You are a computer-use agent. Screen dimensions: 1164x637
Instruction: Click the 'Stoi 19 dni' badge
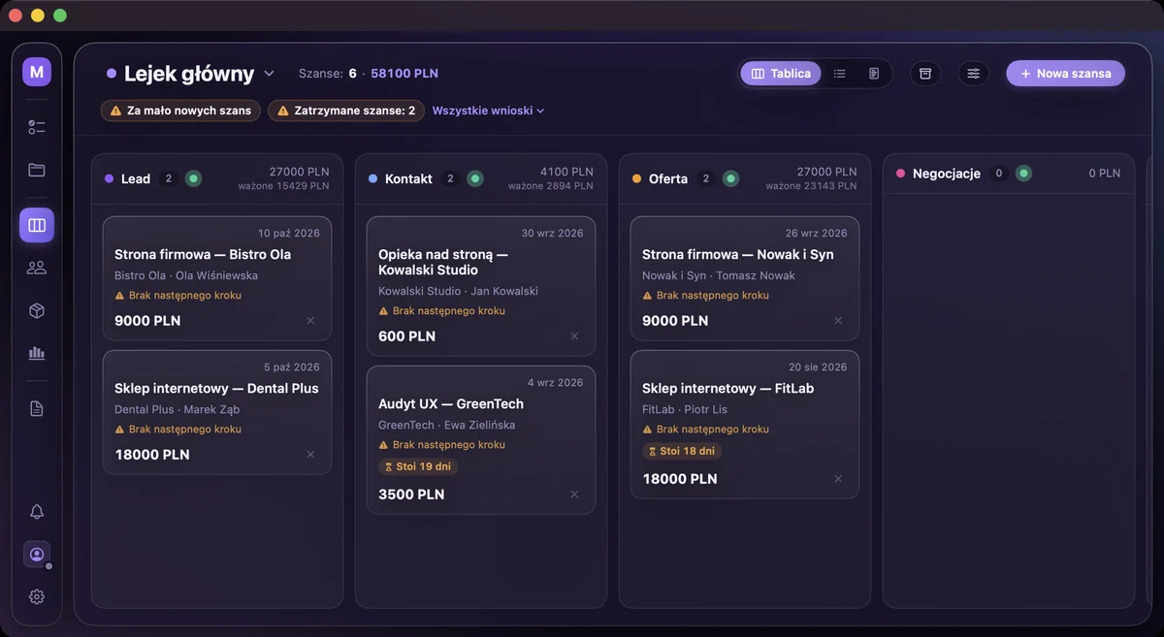(417, 466)
